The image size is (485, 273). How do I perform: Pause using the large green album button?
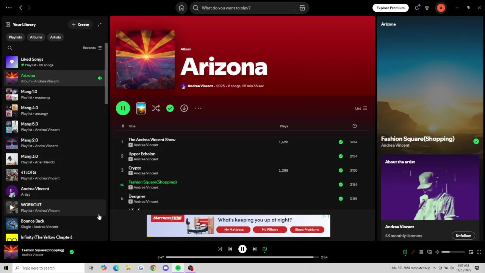(x=123, y=108)
